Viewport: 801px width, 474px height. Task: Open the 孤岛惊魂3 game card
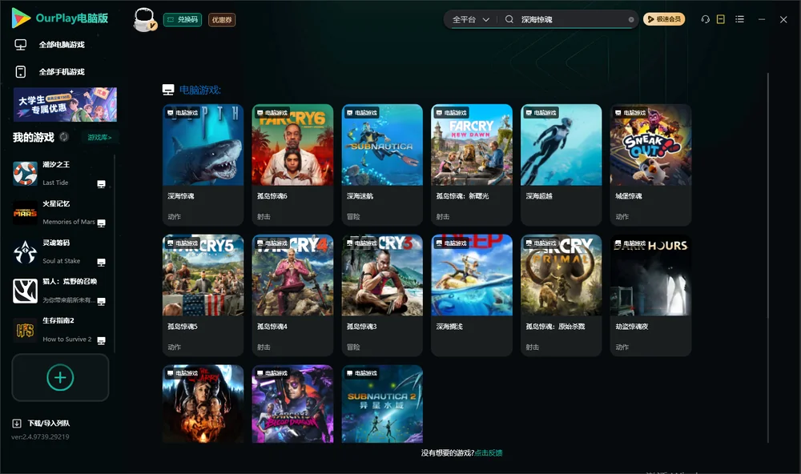pyautogui.click(x=382, y=295)
